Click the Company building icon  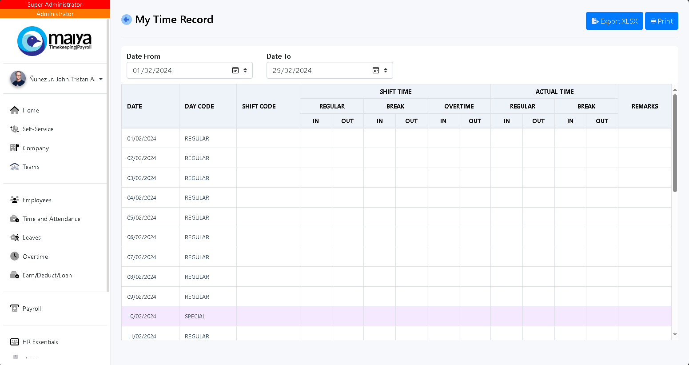click(15, 148)
